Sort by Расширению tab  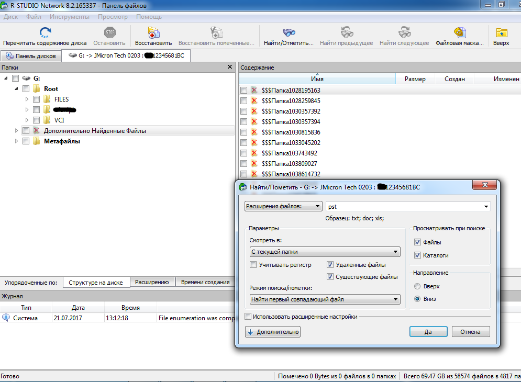coord(152,282)
